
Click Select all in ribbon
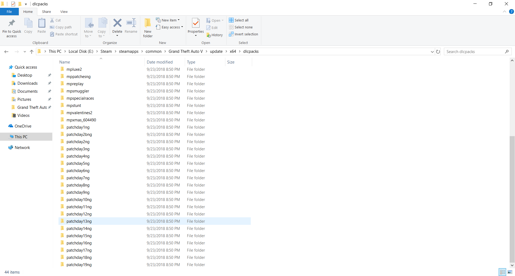tap(239, 20)
